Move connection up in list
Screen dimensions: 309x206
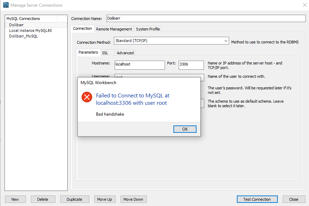click(105, 199)
